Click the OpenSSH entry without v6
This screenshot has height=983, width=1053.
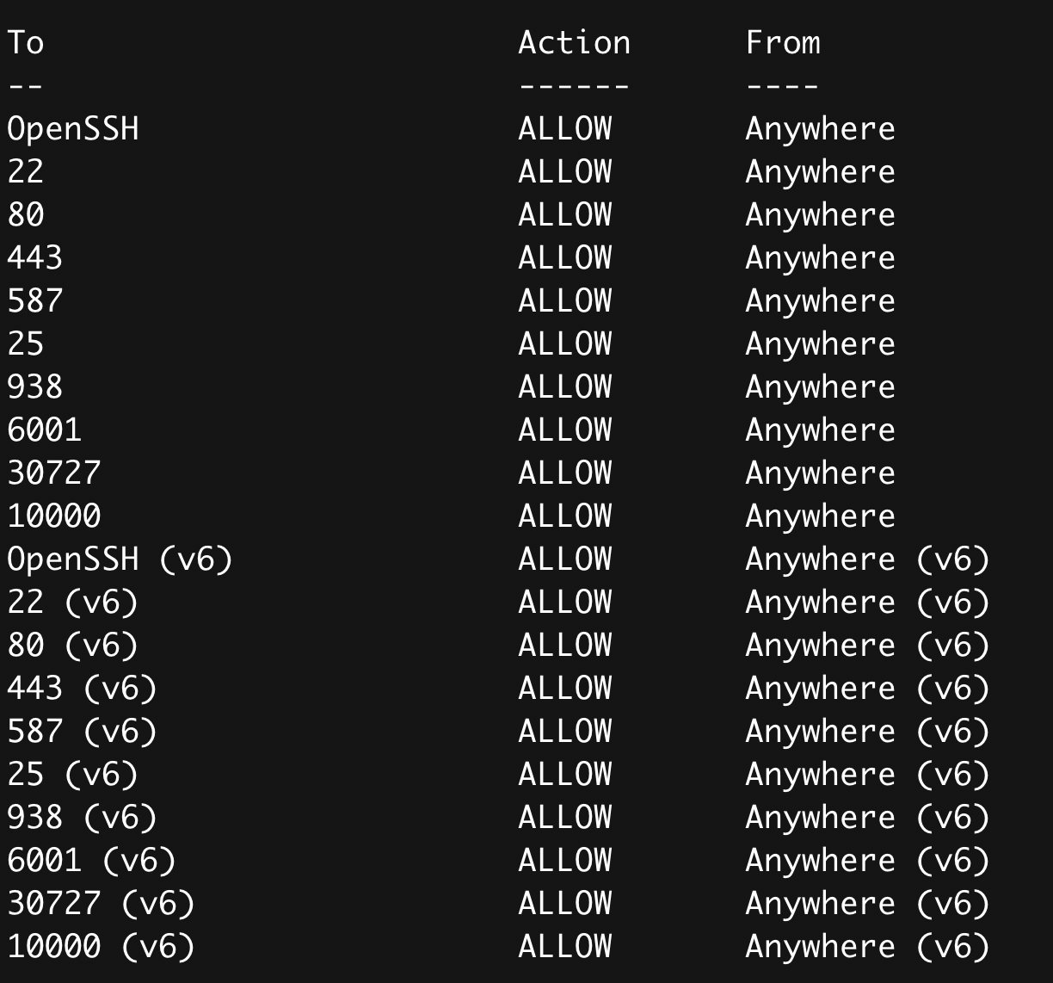click(x=73, y=129)
